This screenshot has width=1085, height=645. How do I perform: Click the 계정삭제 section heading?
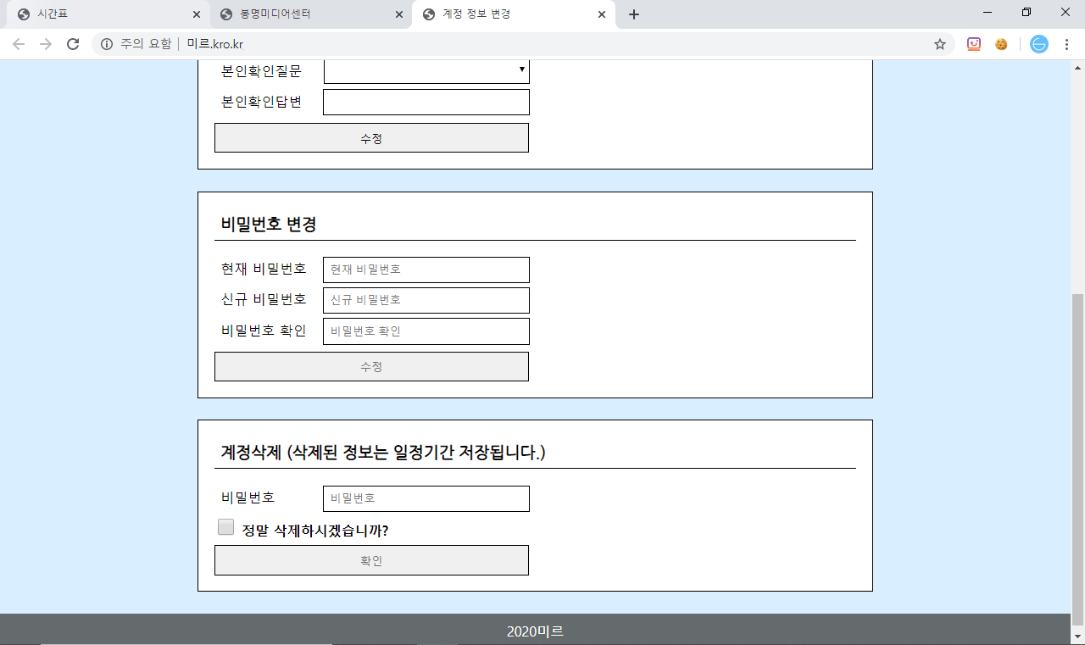coord(383,453)
